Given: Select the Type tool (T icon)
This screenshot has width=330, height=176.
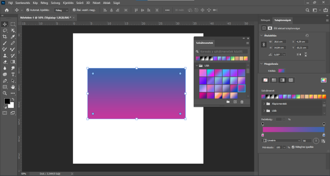Looking at the screenshot, I should click(x=13, y=74).
